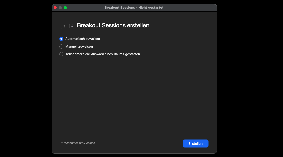Select the Automatisch zuweisen radio button
This screenshot has height=157, width=283.
[x=61, y=39]
